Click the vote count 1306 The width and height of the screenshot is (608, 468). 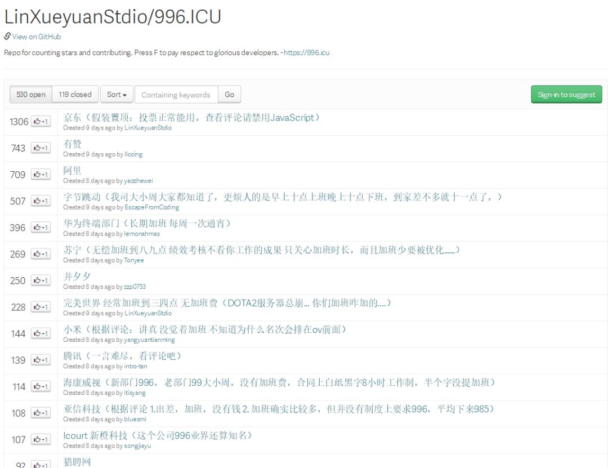click(x=19, y=122)
